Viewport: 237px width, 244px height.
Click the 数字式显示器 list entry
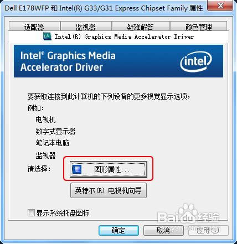coord(55,131)
